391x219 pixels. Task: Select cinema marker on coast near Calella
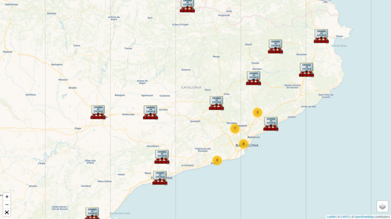click(x=271, y=124)
